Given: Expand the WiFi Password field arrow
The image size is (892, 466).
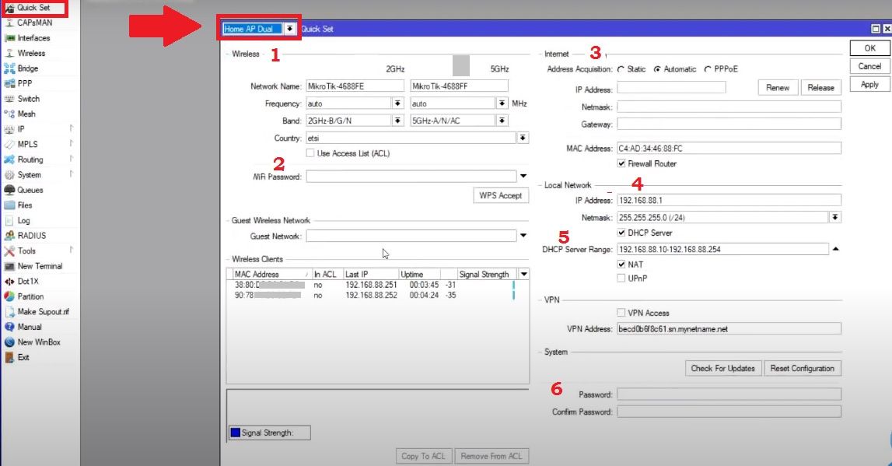Looking at the screenshot, I should (x=523, y=177).
